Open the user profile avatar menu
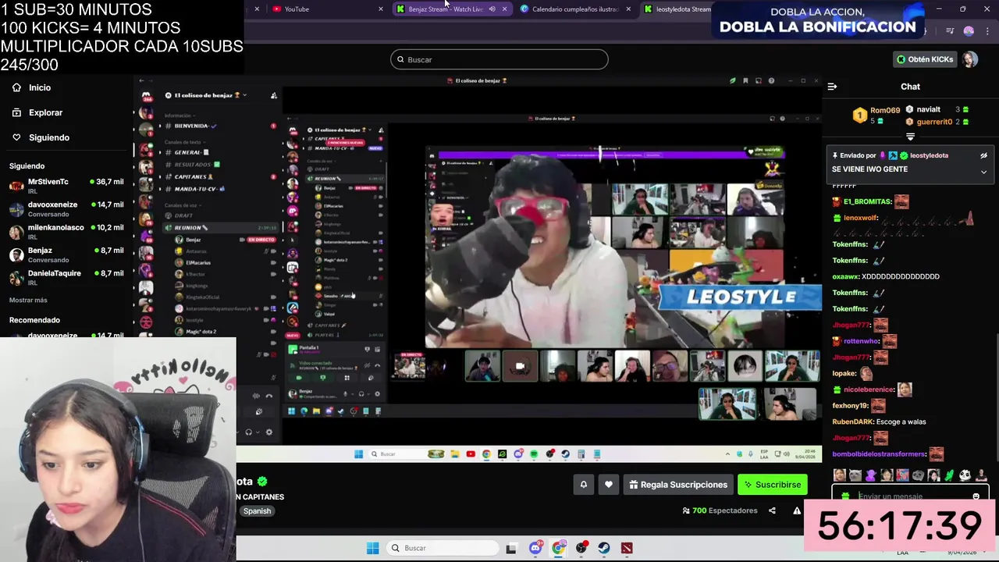This screenshot has height=562, width=999. [x=969, y=59]
